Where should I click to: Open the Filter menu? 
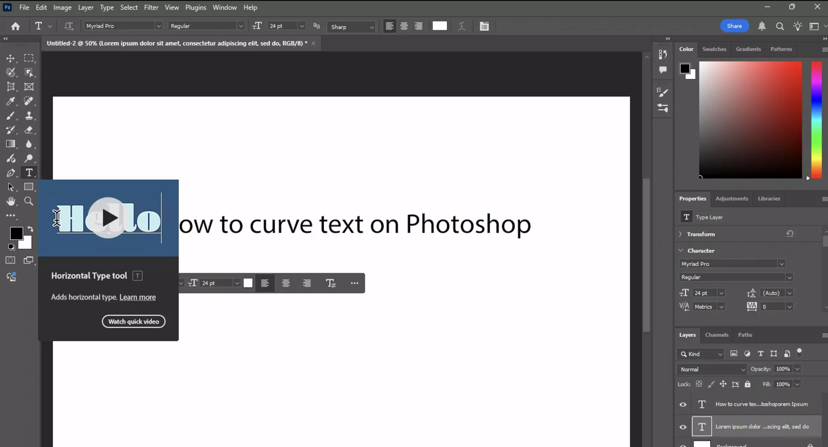151,7
